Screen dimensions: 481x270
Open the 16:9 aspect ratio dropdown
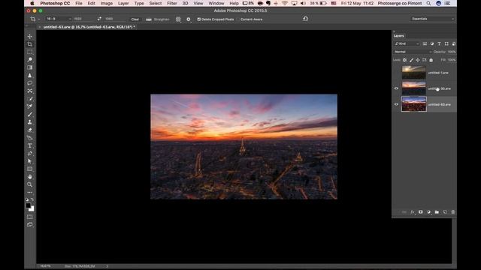pyautogui.click(x=59, y=19)
